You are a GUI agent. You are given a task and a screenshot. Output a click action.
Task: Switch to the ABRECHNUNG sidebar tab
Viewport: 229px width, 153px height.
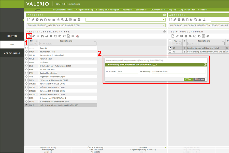tap(12, 53)
